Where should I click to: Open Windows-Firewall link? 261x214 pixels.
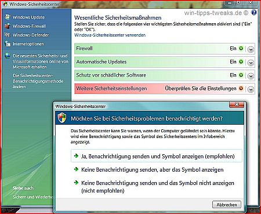click(29, 26)
